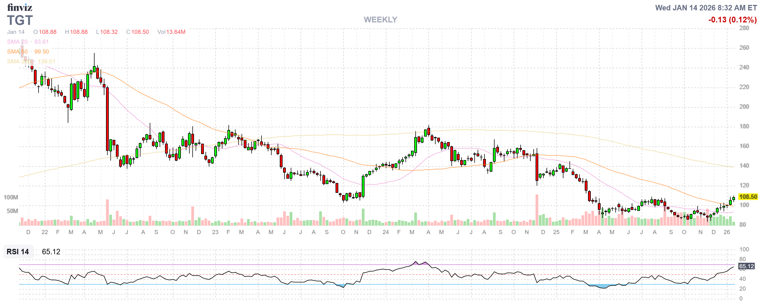Click the WEEKLY timeframe label
The height and width of the screenshot is (307, 764).
coord(380,20)
